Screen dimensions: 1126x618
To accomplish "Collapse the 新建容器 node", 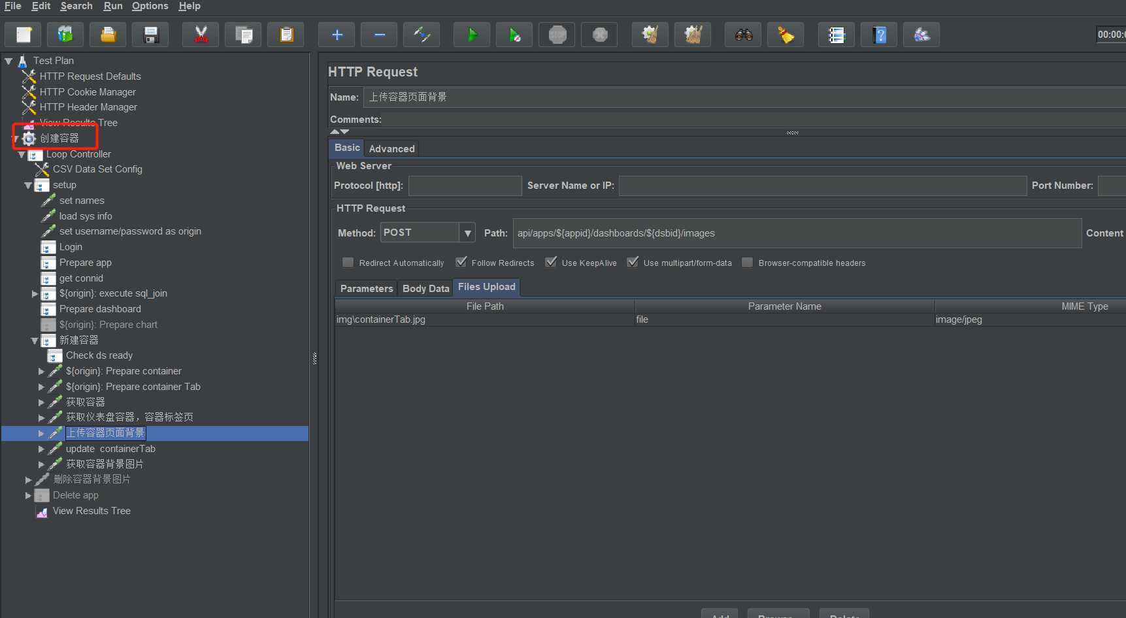I will click(35, 340).
